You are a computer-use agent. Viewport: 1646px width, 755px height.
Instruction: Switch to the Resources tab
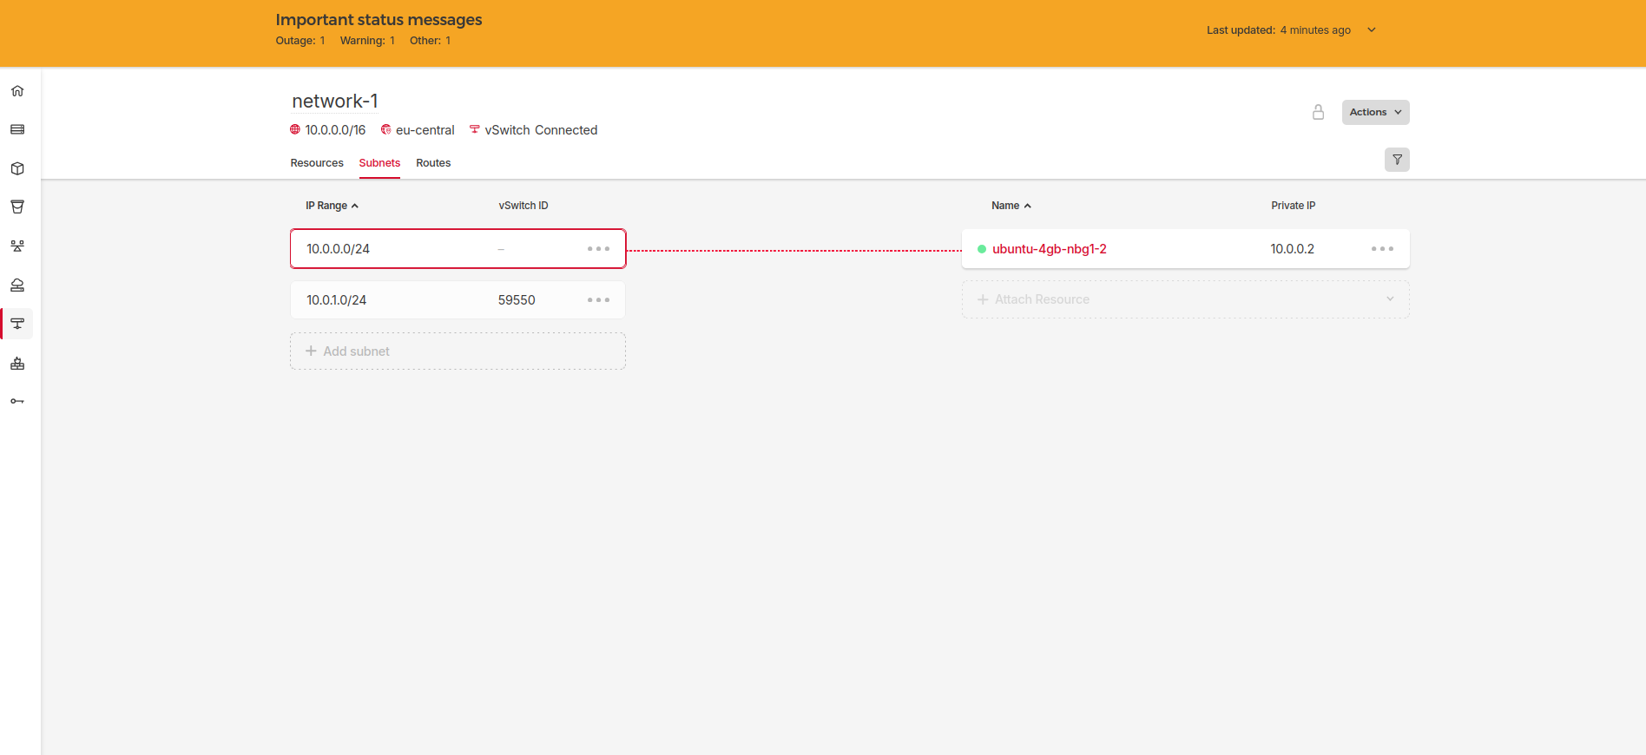point(317,163)
